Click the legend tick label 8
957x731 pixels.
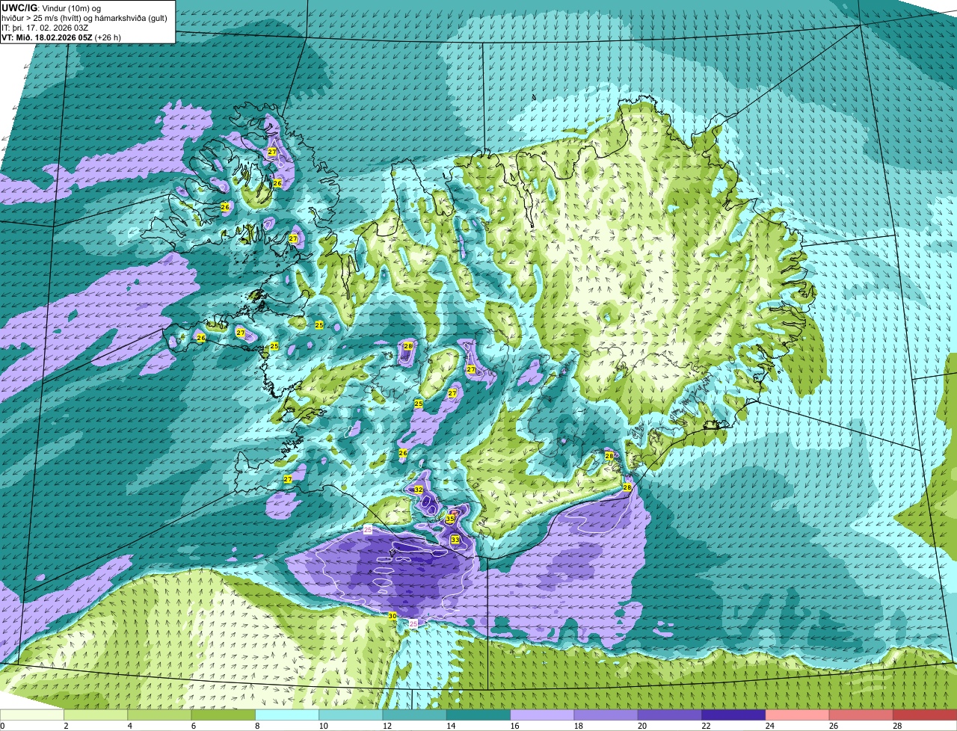click(x=257, y=726)
